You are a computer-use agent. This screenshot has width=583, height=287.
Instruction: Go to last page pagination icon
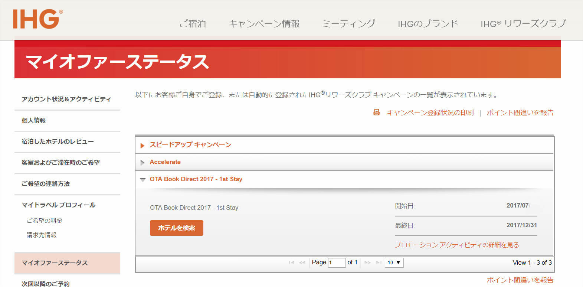pyautogui.click(x=379, y=263)
